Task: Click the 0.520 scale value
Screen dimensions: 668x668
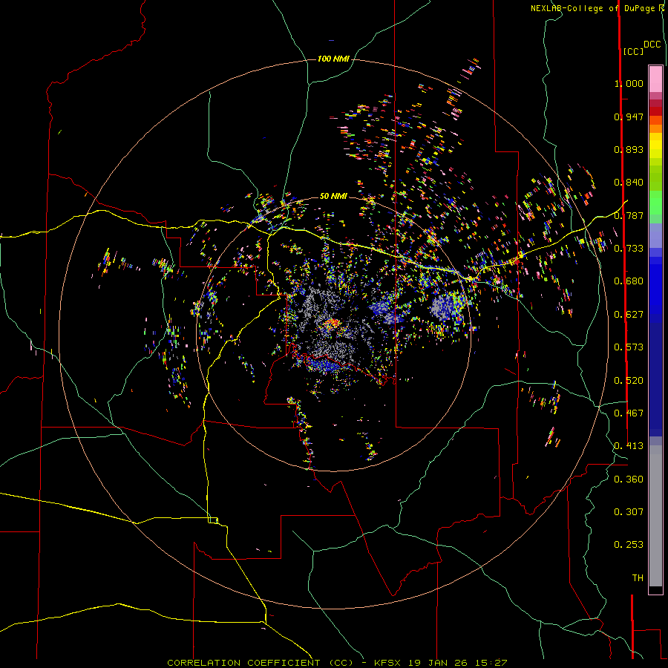Action: point(629,381)
